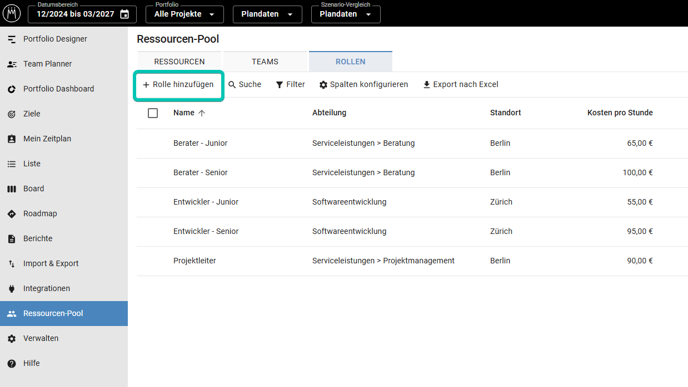Click the Portfolio Dashboard sidebar icon
The height and width of the screenshot is (387, 688).
[x=12, y=89]
